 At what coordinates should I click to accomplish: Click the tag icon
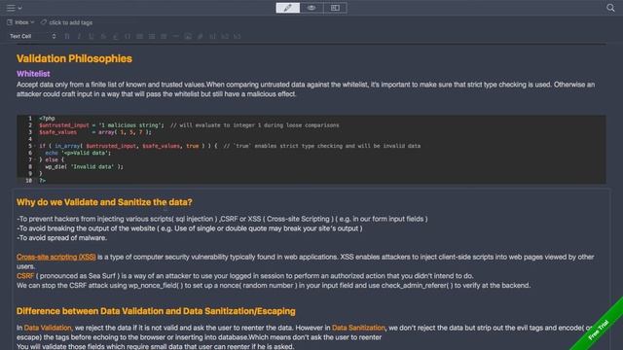tap(44, 22)
